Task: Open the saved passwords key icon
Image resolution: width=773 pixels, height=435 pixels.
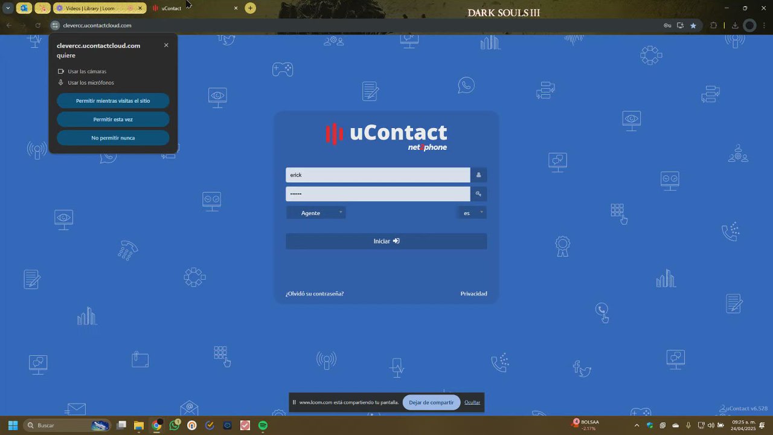Action: 667,25
